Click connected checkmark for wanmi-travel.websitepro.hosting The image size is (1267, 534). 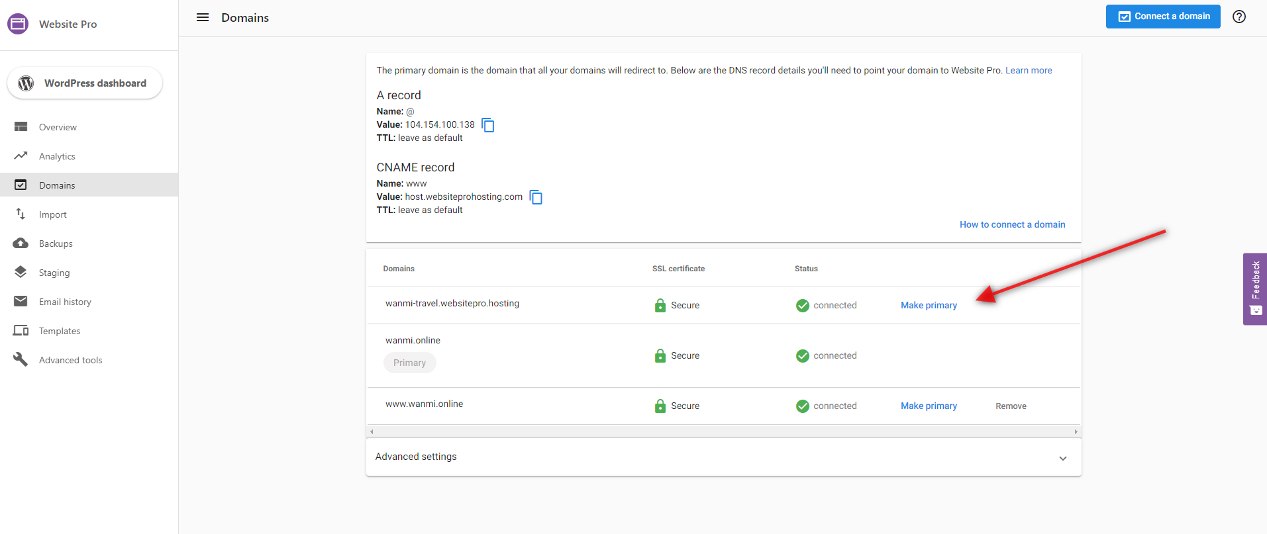803,305
